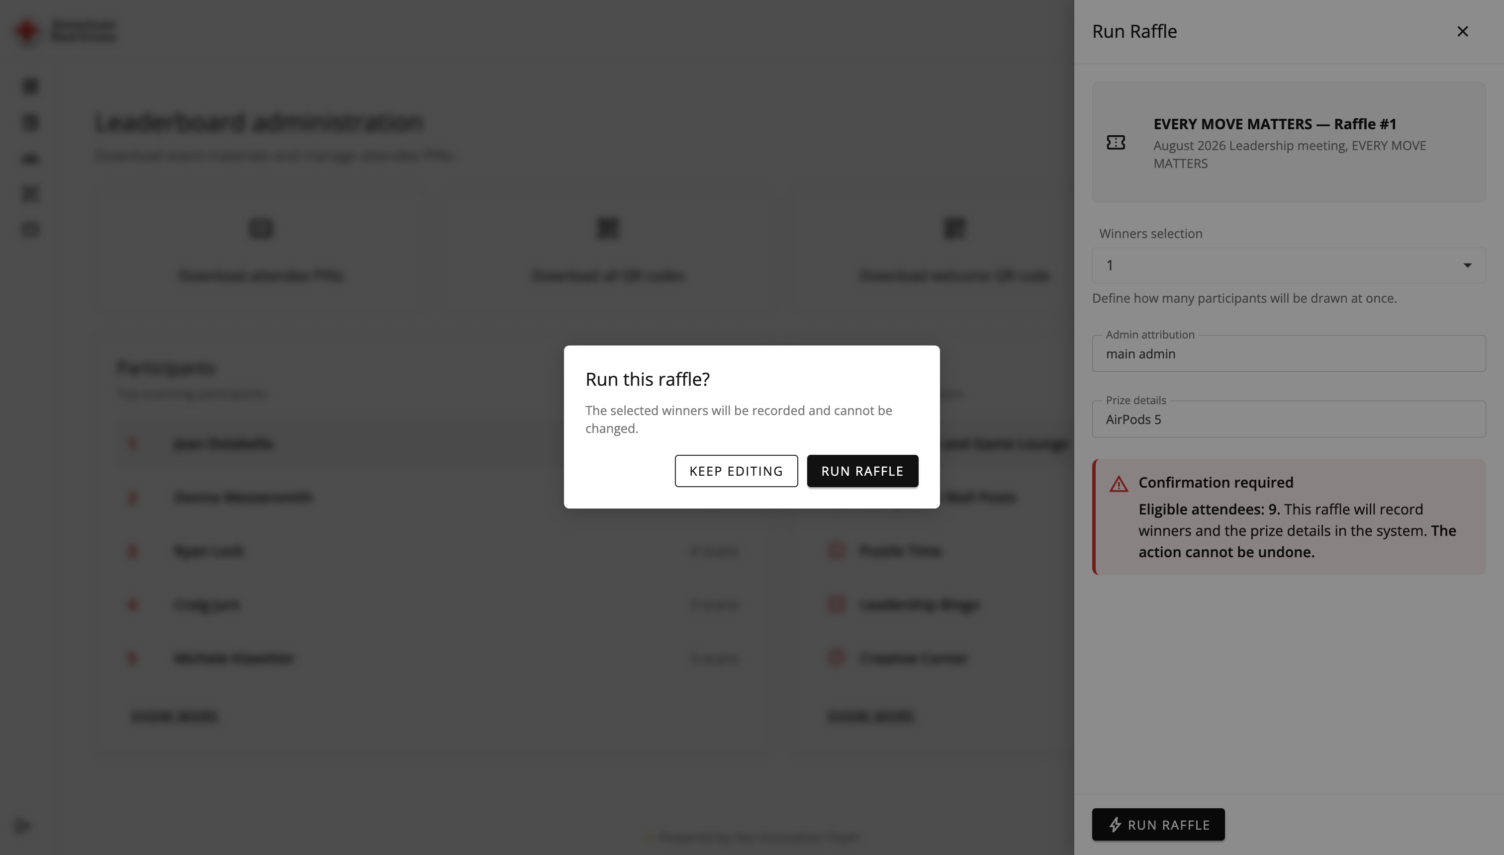This screenshot has width=1504, height=855.
Task: Choose Keep Editing in the dialog
Action: pyautogui.click(x=736, y=471)
